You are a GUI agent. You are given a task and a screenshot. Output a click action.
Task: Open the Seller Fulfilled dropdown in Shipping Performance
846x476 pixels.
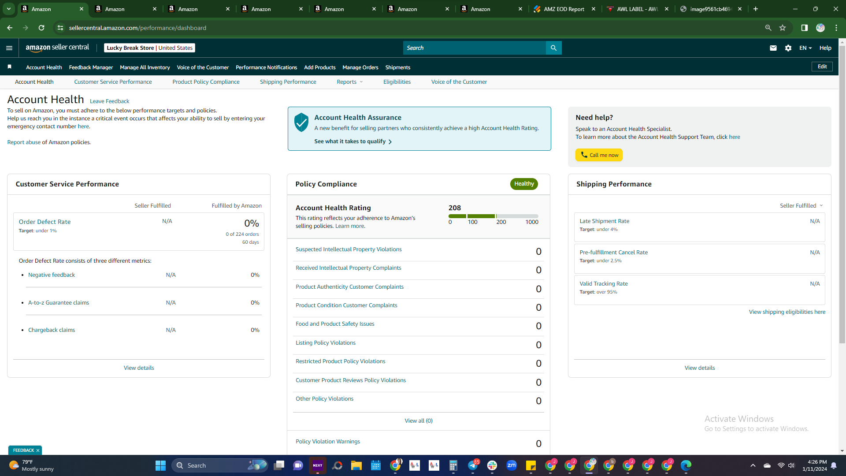[x=801, y=206]
